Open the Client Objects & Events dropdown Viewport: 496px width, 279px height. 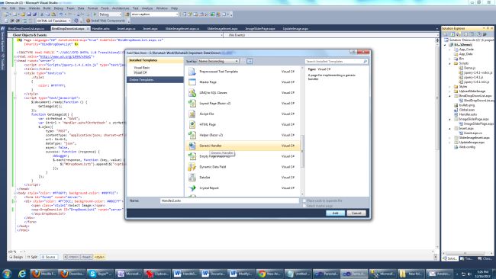(x=115, y=35)
